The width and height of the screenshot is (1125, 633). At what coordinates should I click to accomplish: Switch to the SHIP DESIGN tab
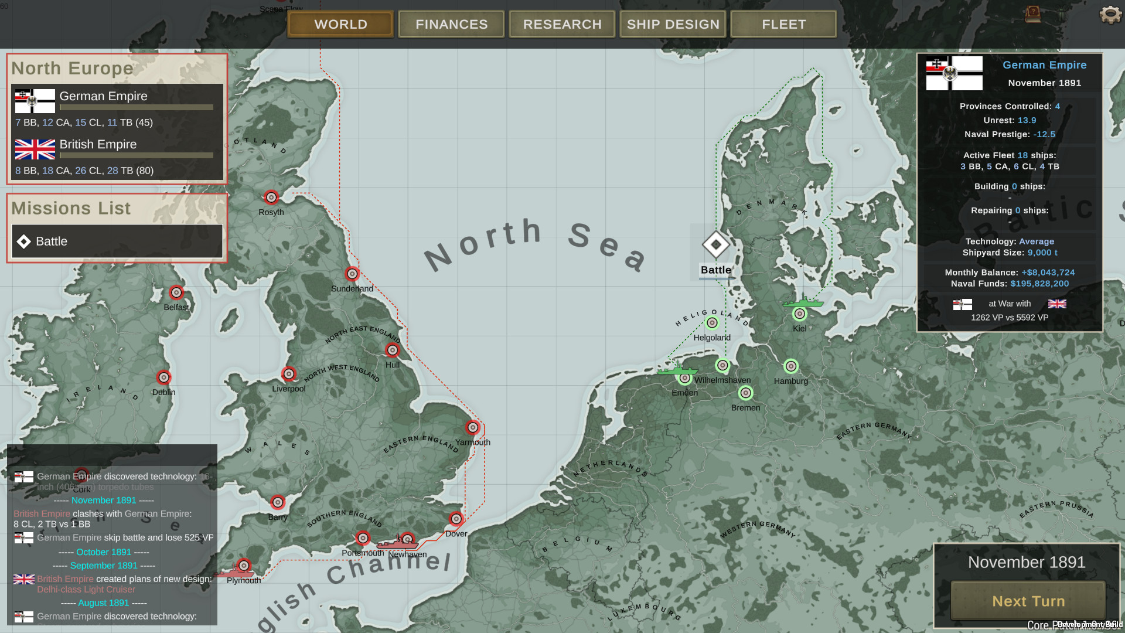(x=672, y=24)
